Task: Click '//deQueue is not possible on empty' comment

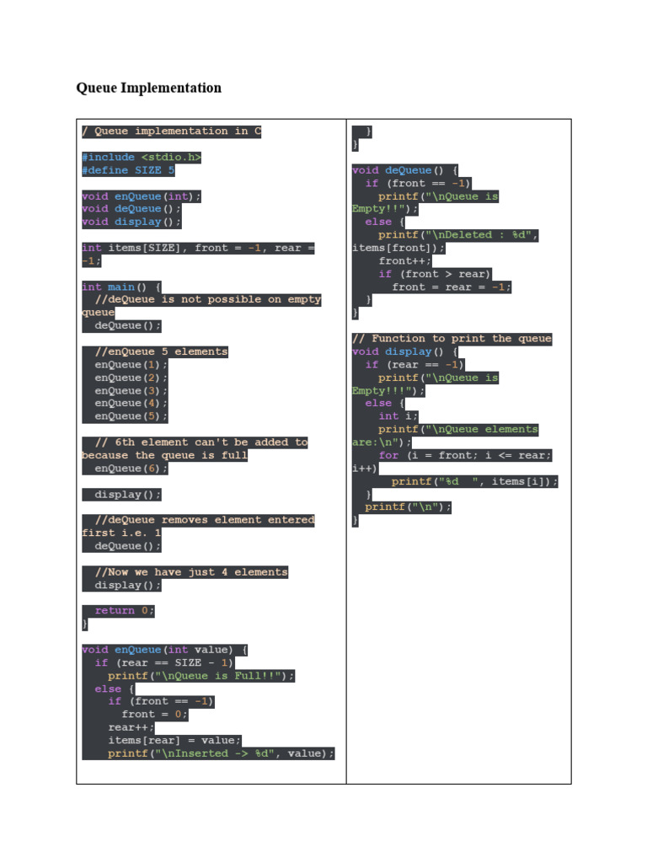Action: (208, 300)
